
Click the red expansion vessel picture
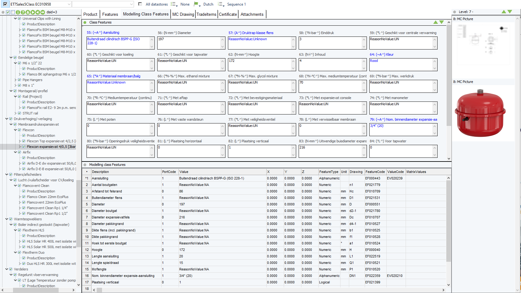point(480,113)
